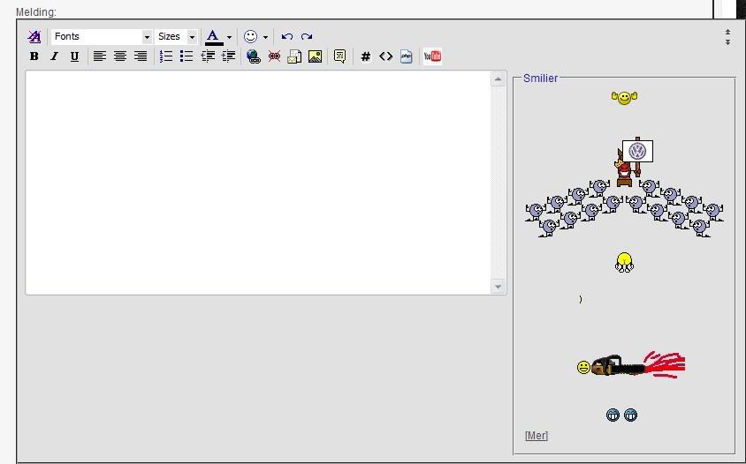The width and height of the screenshot is (746, 464).
Task: Insert an ordered list
Action: click(x=165, y=56)
